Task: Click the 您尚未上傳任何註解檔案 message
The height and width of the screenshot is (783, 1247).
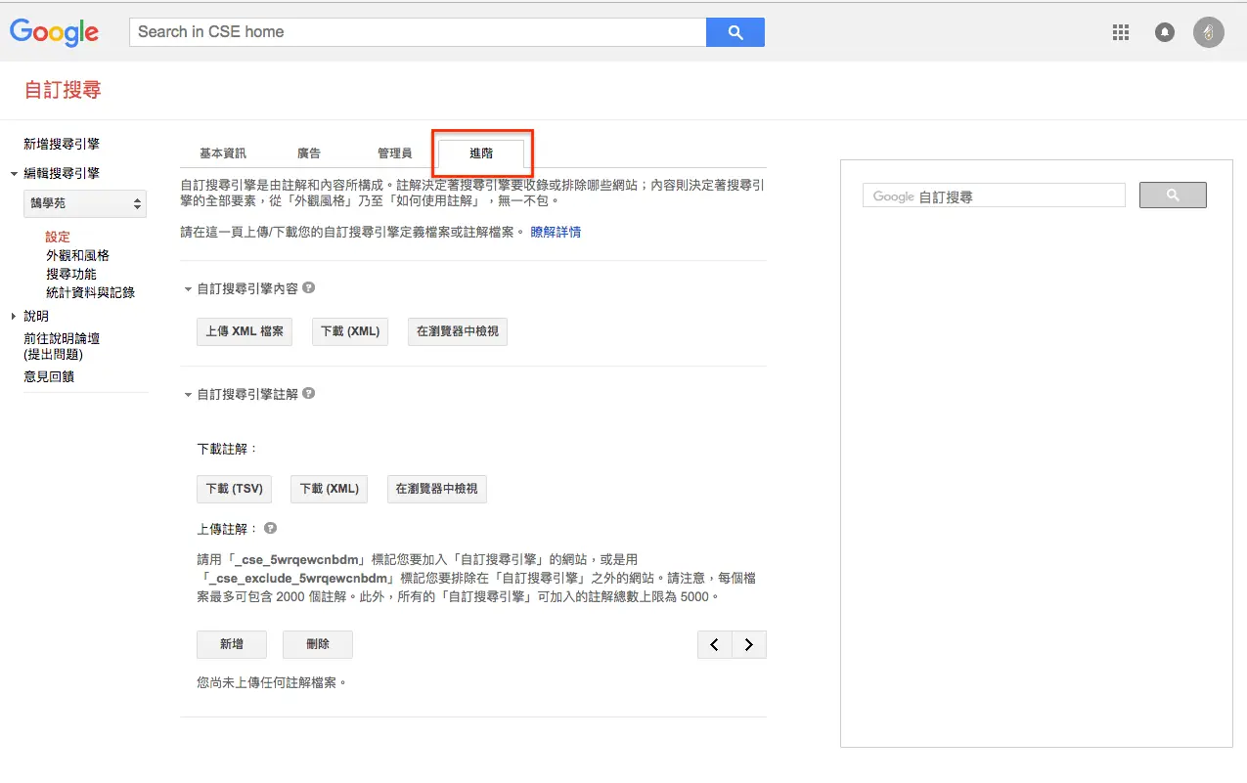Action: pos(272,682)
